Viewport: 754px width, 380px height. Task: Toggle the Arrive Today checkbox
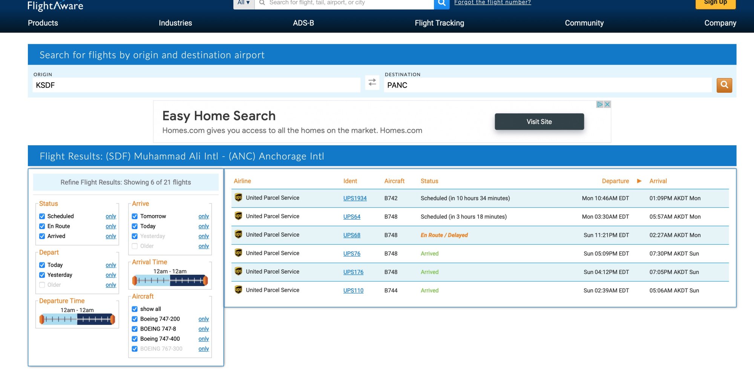(x=135, y=226)
